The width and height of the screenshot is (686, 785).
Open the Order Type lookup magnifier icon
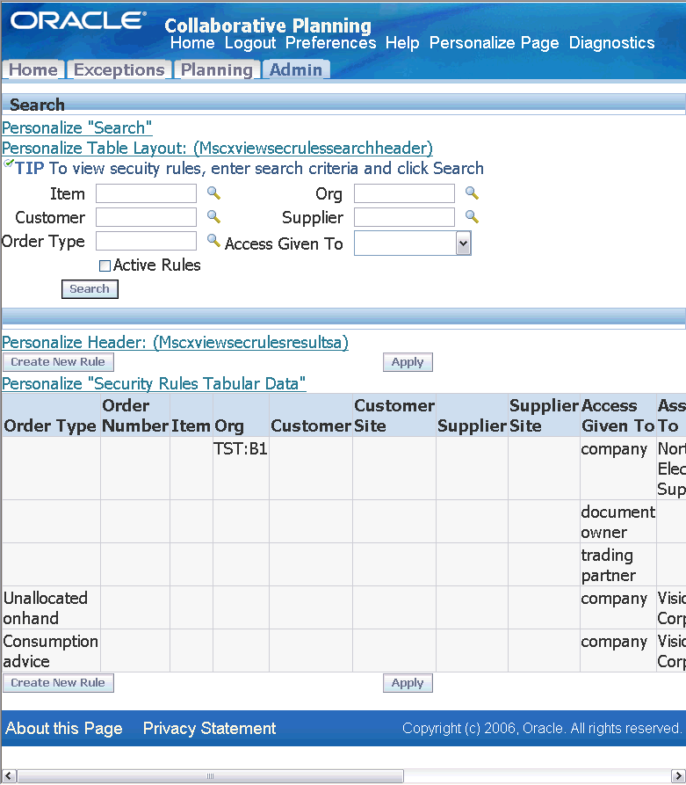[214, 240]
